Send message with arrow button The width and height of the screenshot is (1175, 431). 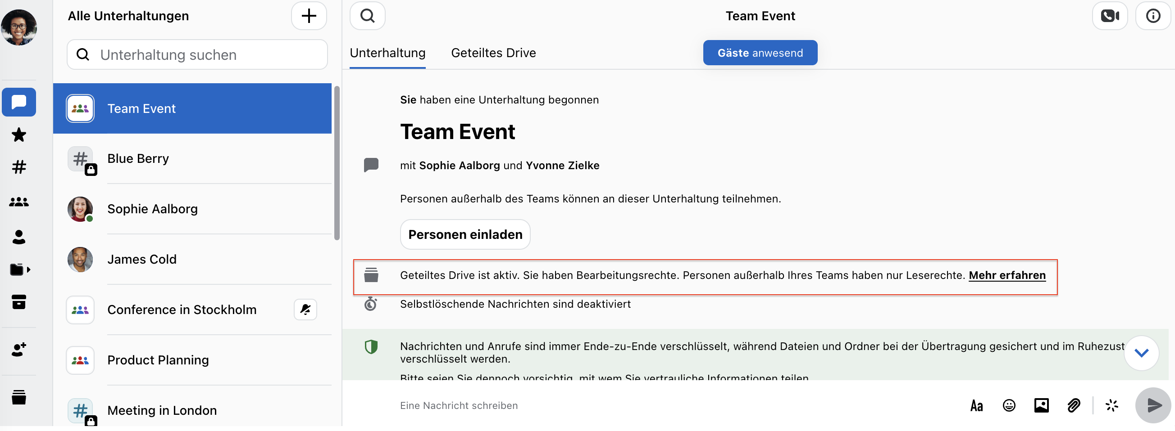click(x=1152, y=405)
